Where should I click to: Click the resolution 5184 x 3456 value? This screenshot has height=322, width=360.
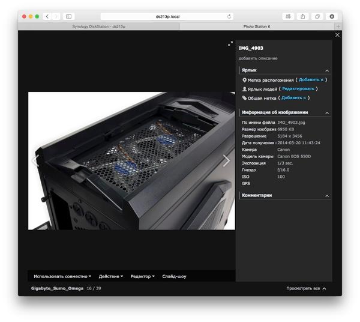(290, 136)
